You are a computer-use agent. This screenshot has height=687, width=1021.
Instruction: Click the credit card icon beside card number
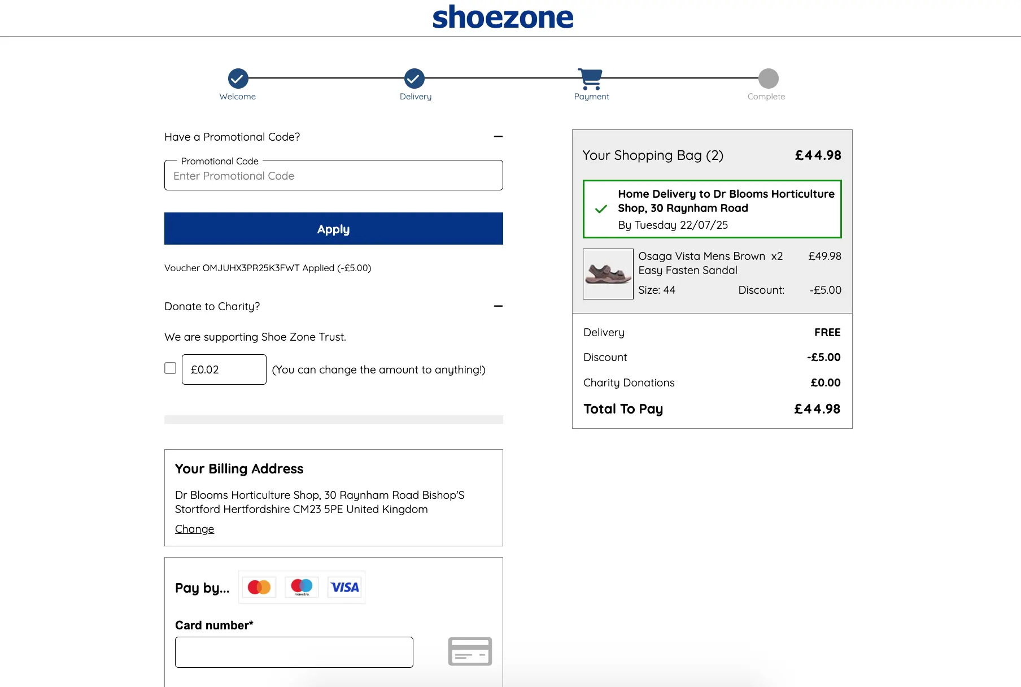point(470,651)
